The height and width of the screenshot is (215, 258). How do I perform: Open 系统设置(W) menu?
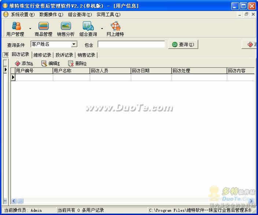23,15
